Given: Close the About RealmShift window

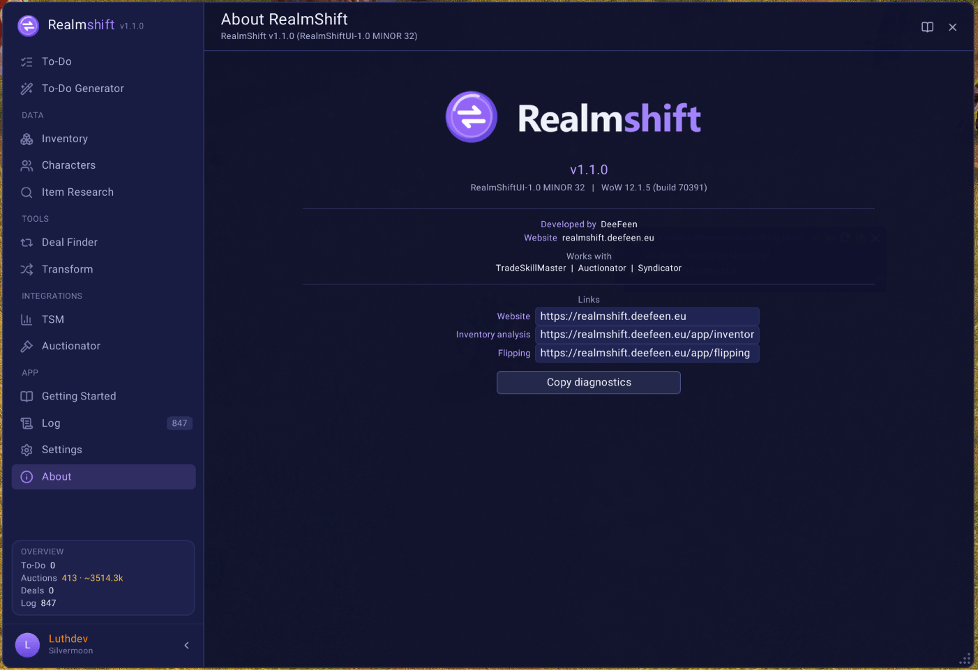Looking at the screenshot, I should (x=952, y=27).
